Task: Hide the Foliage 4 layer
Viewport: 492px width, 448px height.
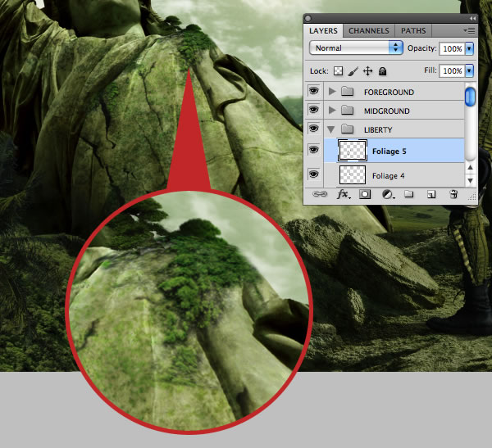Action: pos(313,174)
